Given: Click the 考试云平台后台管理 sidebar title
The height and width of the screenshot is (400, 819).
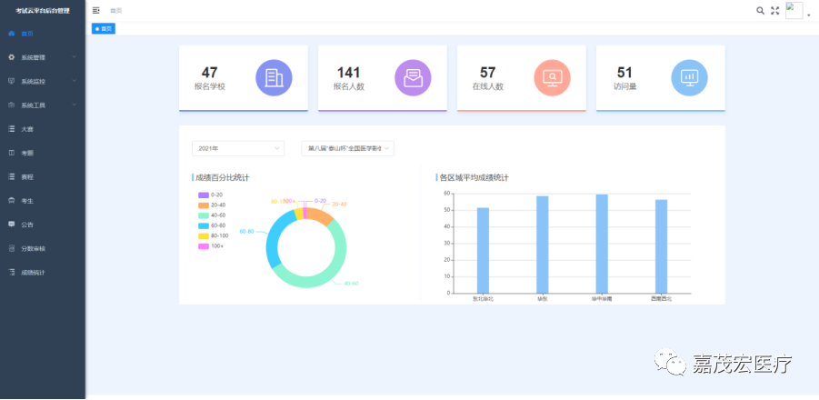Looking at the screenshot, I should (43, 10).
